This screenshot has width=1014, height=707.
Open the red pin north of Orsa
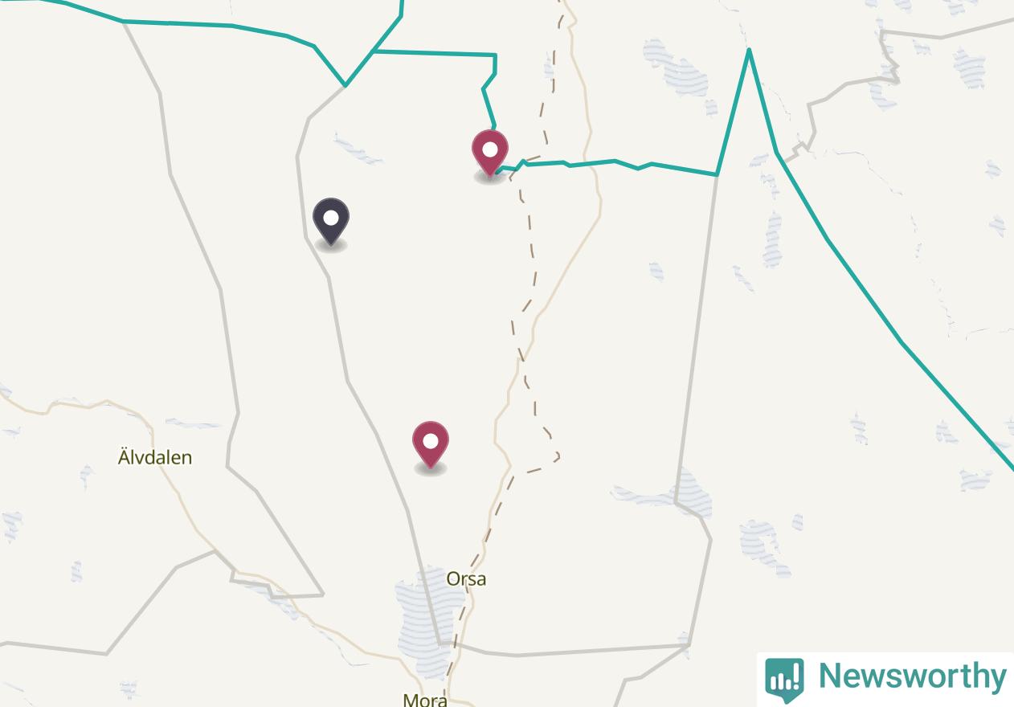point(431,445)
